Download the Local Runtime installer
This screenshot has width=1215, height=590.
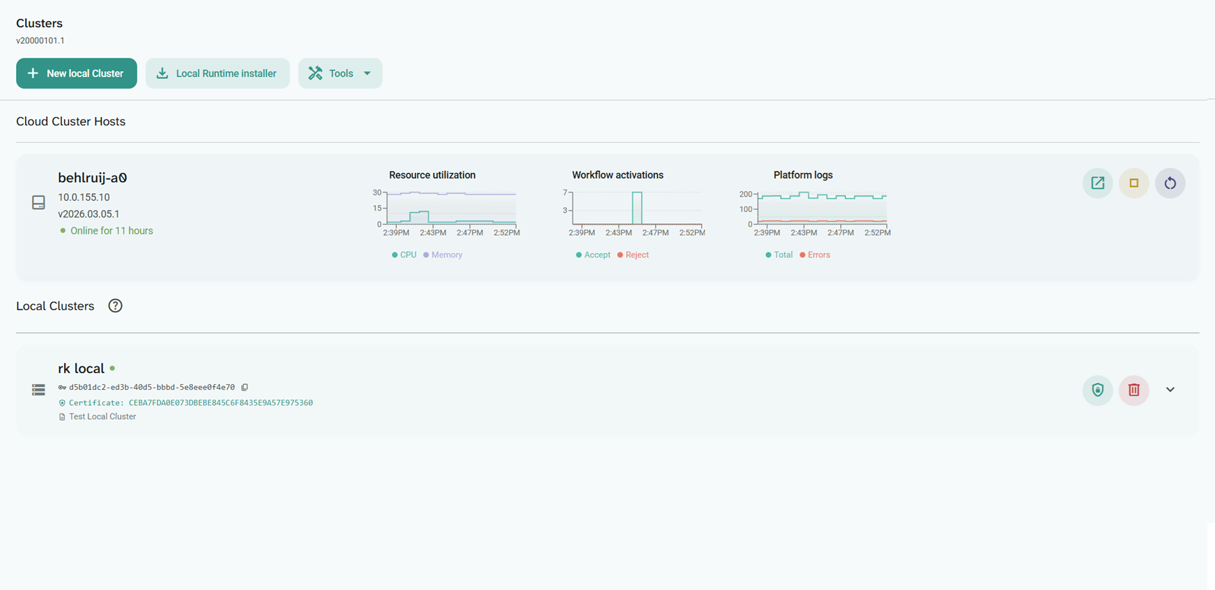coord(217,73)
